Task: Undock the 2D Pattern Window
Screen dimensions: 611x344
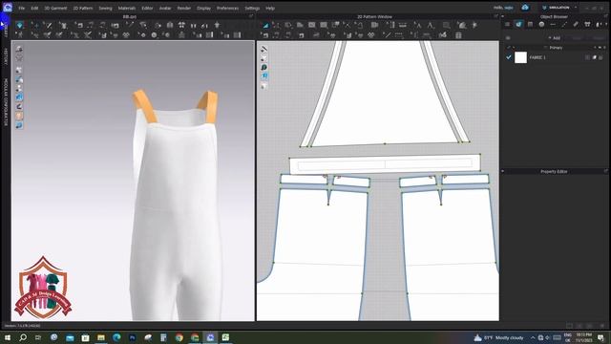Action: (x=495, y=16)
